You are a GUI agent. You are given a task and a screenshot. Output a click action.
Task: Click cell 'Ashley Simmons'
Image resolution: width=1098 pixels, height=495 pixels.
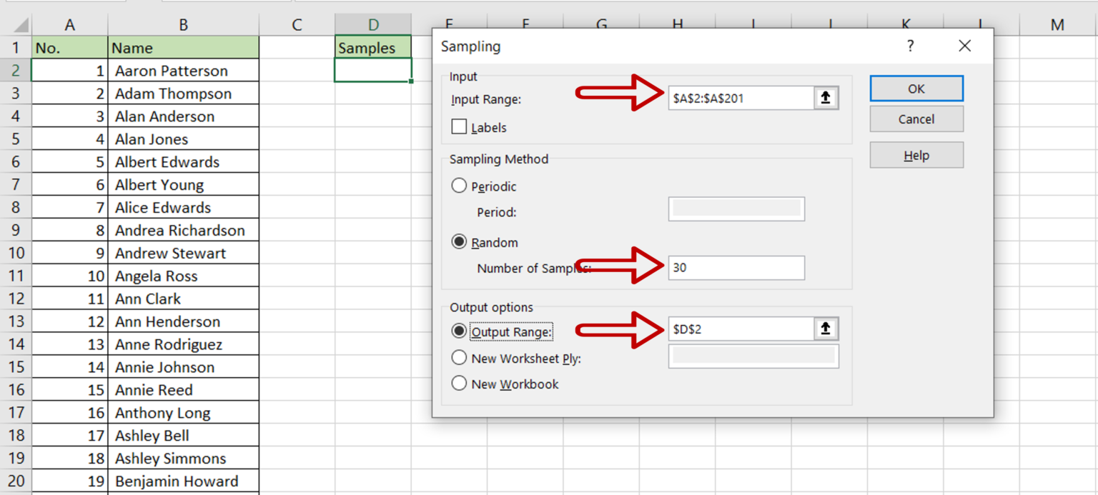pyautogui.click(x=184, y=459)
